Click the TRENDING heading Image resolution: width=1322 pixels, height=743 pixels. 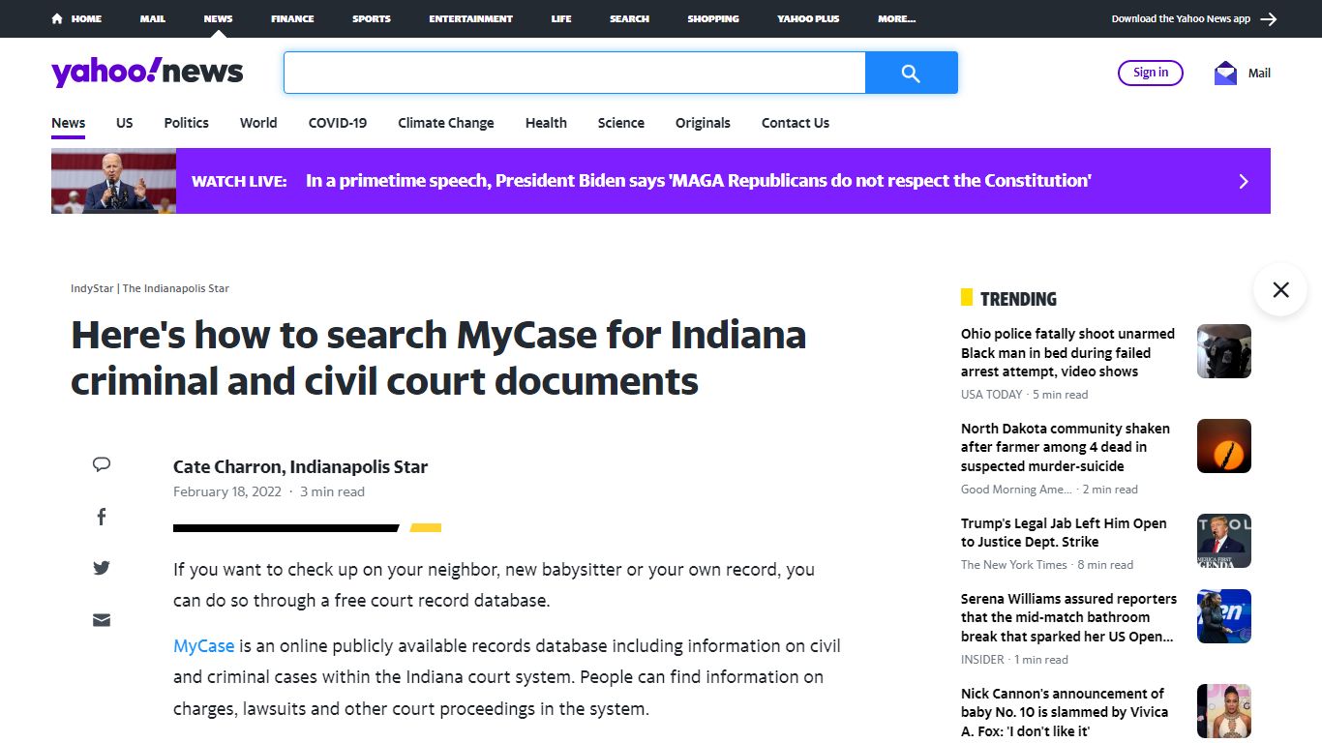click(x=1018, y=299)
